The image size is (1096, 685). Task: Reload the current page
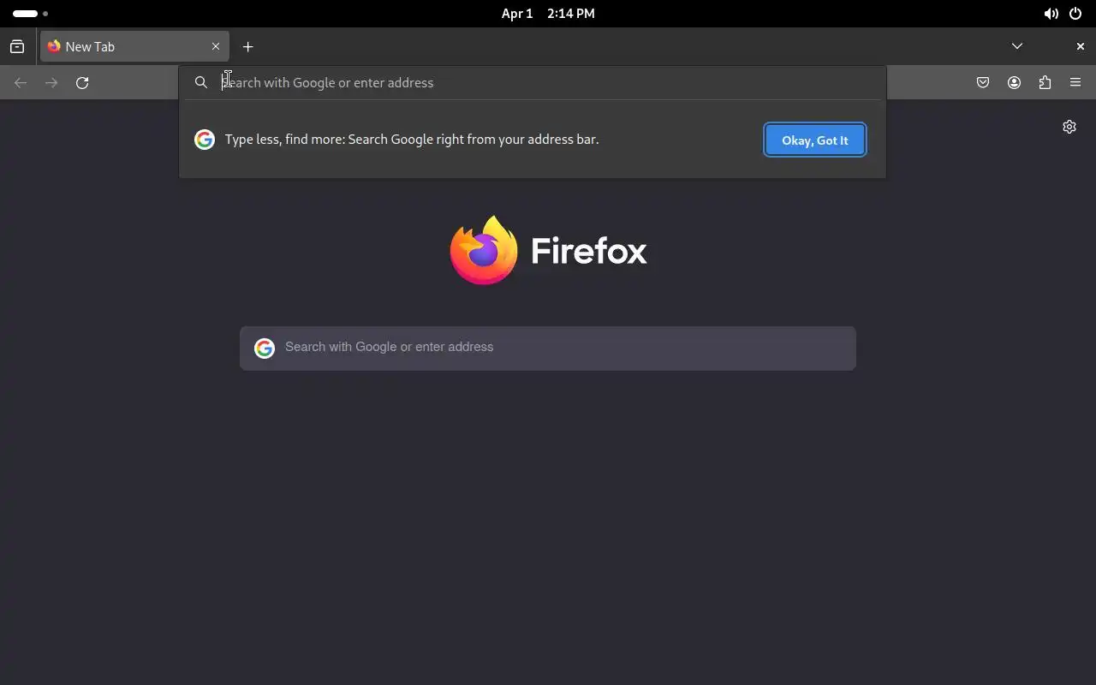click(82, 83)
